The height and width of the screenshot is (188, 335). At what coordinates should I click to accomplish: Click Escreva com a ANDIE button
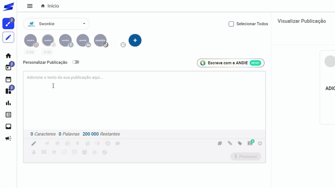[x=231, y=63]
